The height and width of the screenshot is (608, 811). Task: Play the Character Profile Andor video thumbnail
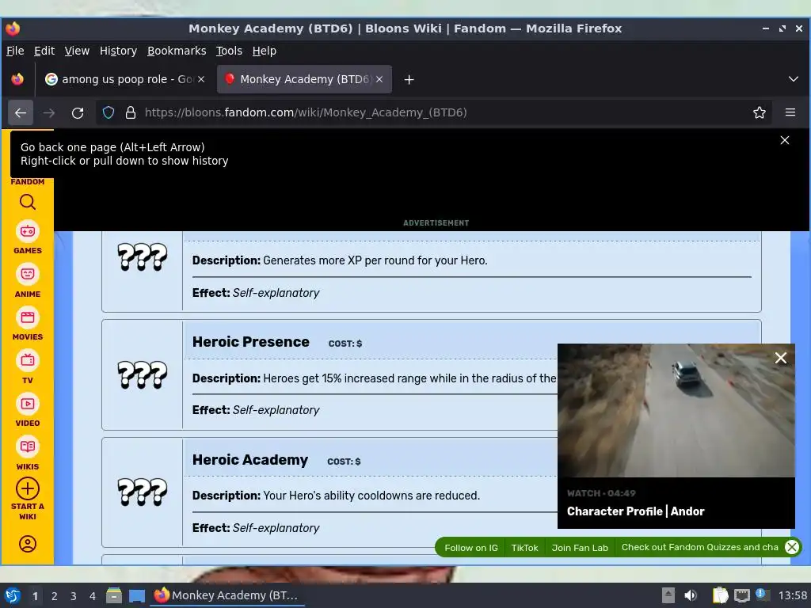676,411
